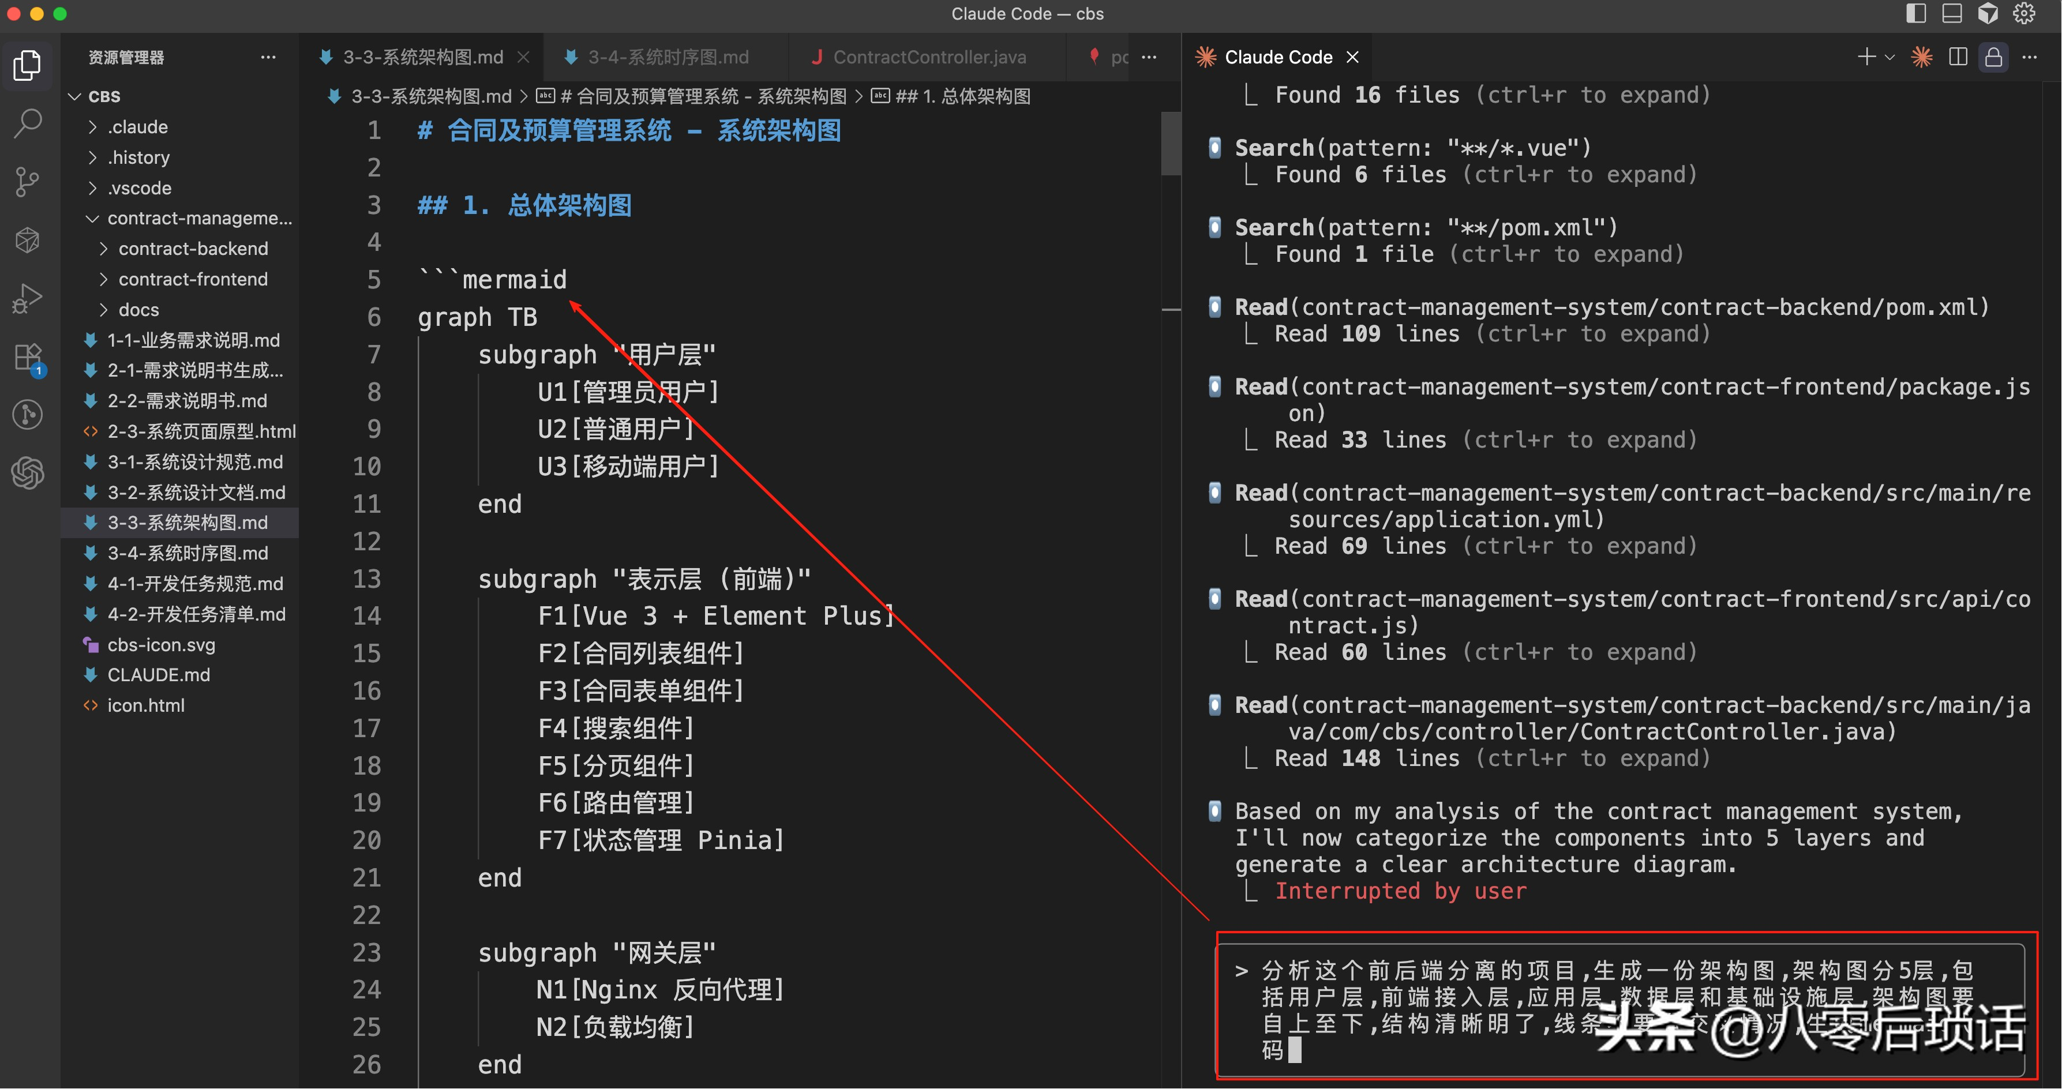Open file 2-2-需求说明书.md
The image size is (2062, 1089).
pos(180,401)
